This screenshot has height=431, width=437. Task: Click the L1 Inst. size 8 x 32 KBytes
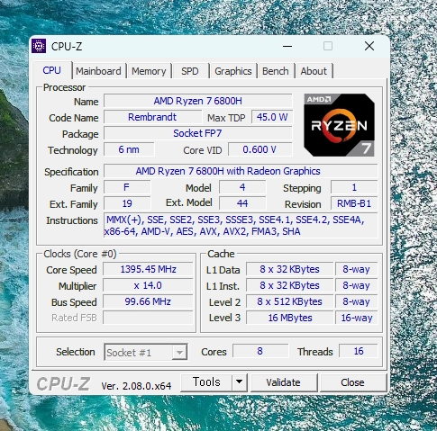pos(289,285)
